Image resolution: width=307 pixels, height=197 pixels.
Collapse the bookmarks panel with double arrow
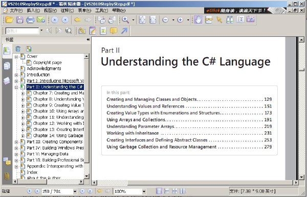[88, 39]
